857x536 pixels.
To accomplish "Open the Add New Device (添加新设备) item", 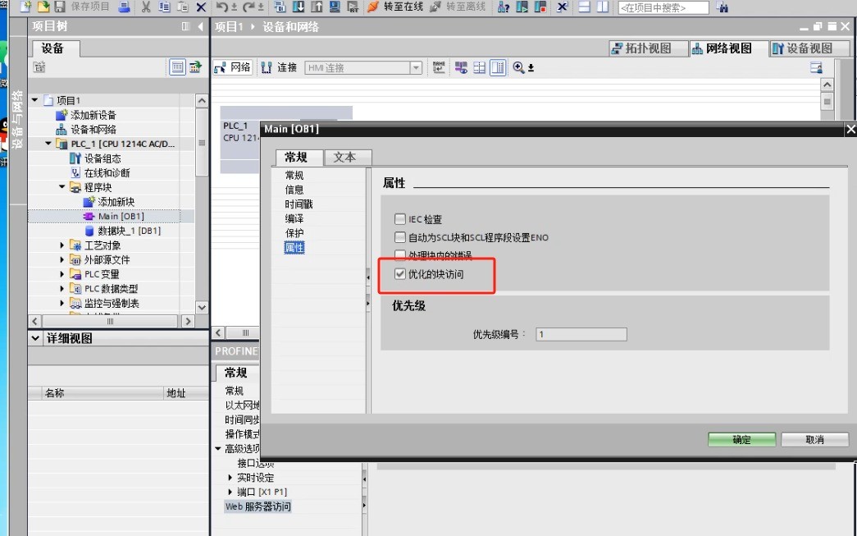I will 93,115.
